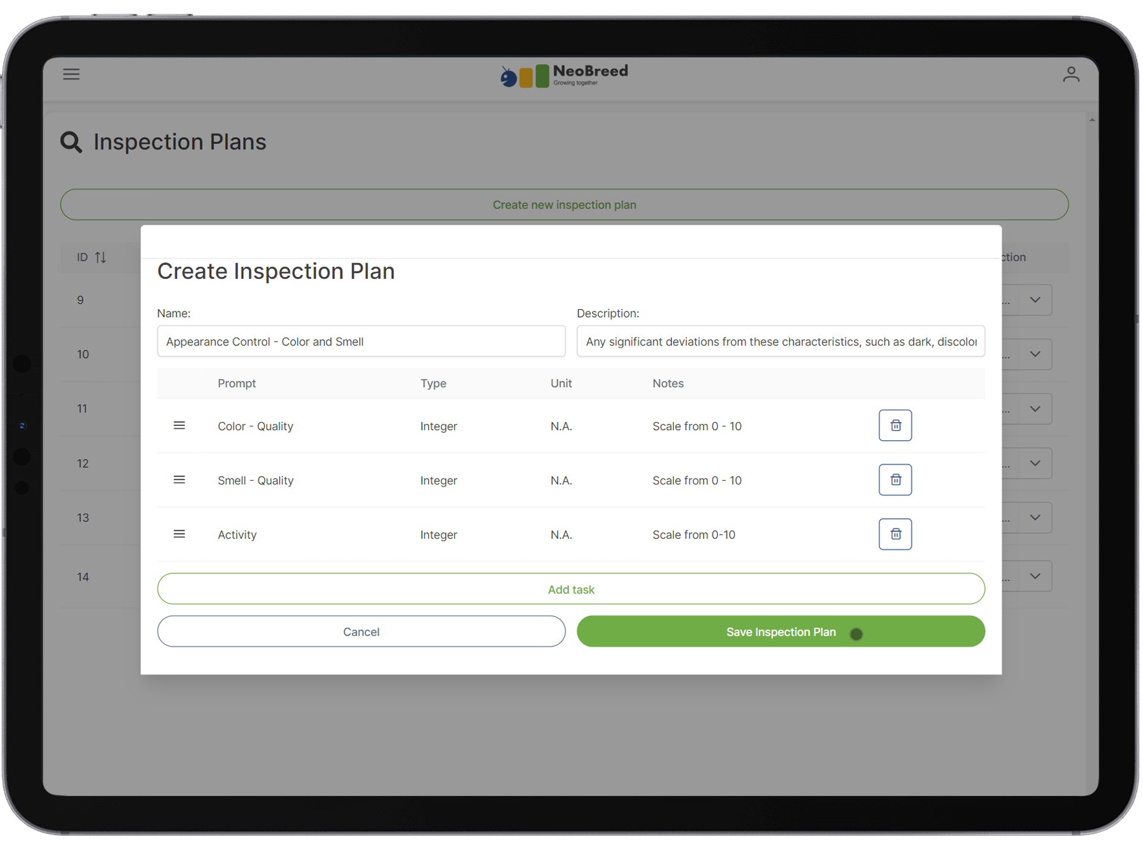The height and width of the screenshot is (857, 1143).
Task: Click ID 12 in background table
Action: coord(83,464)
